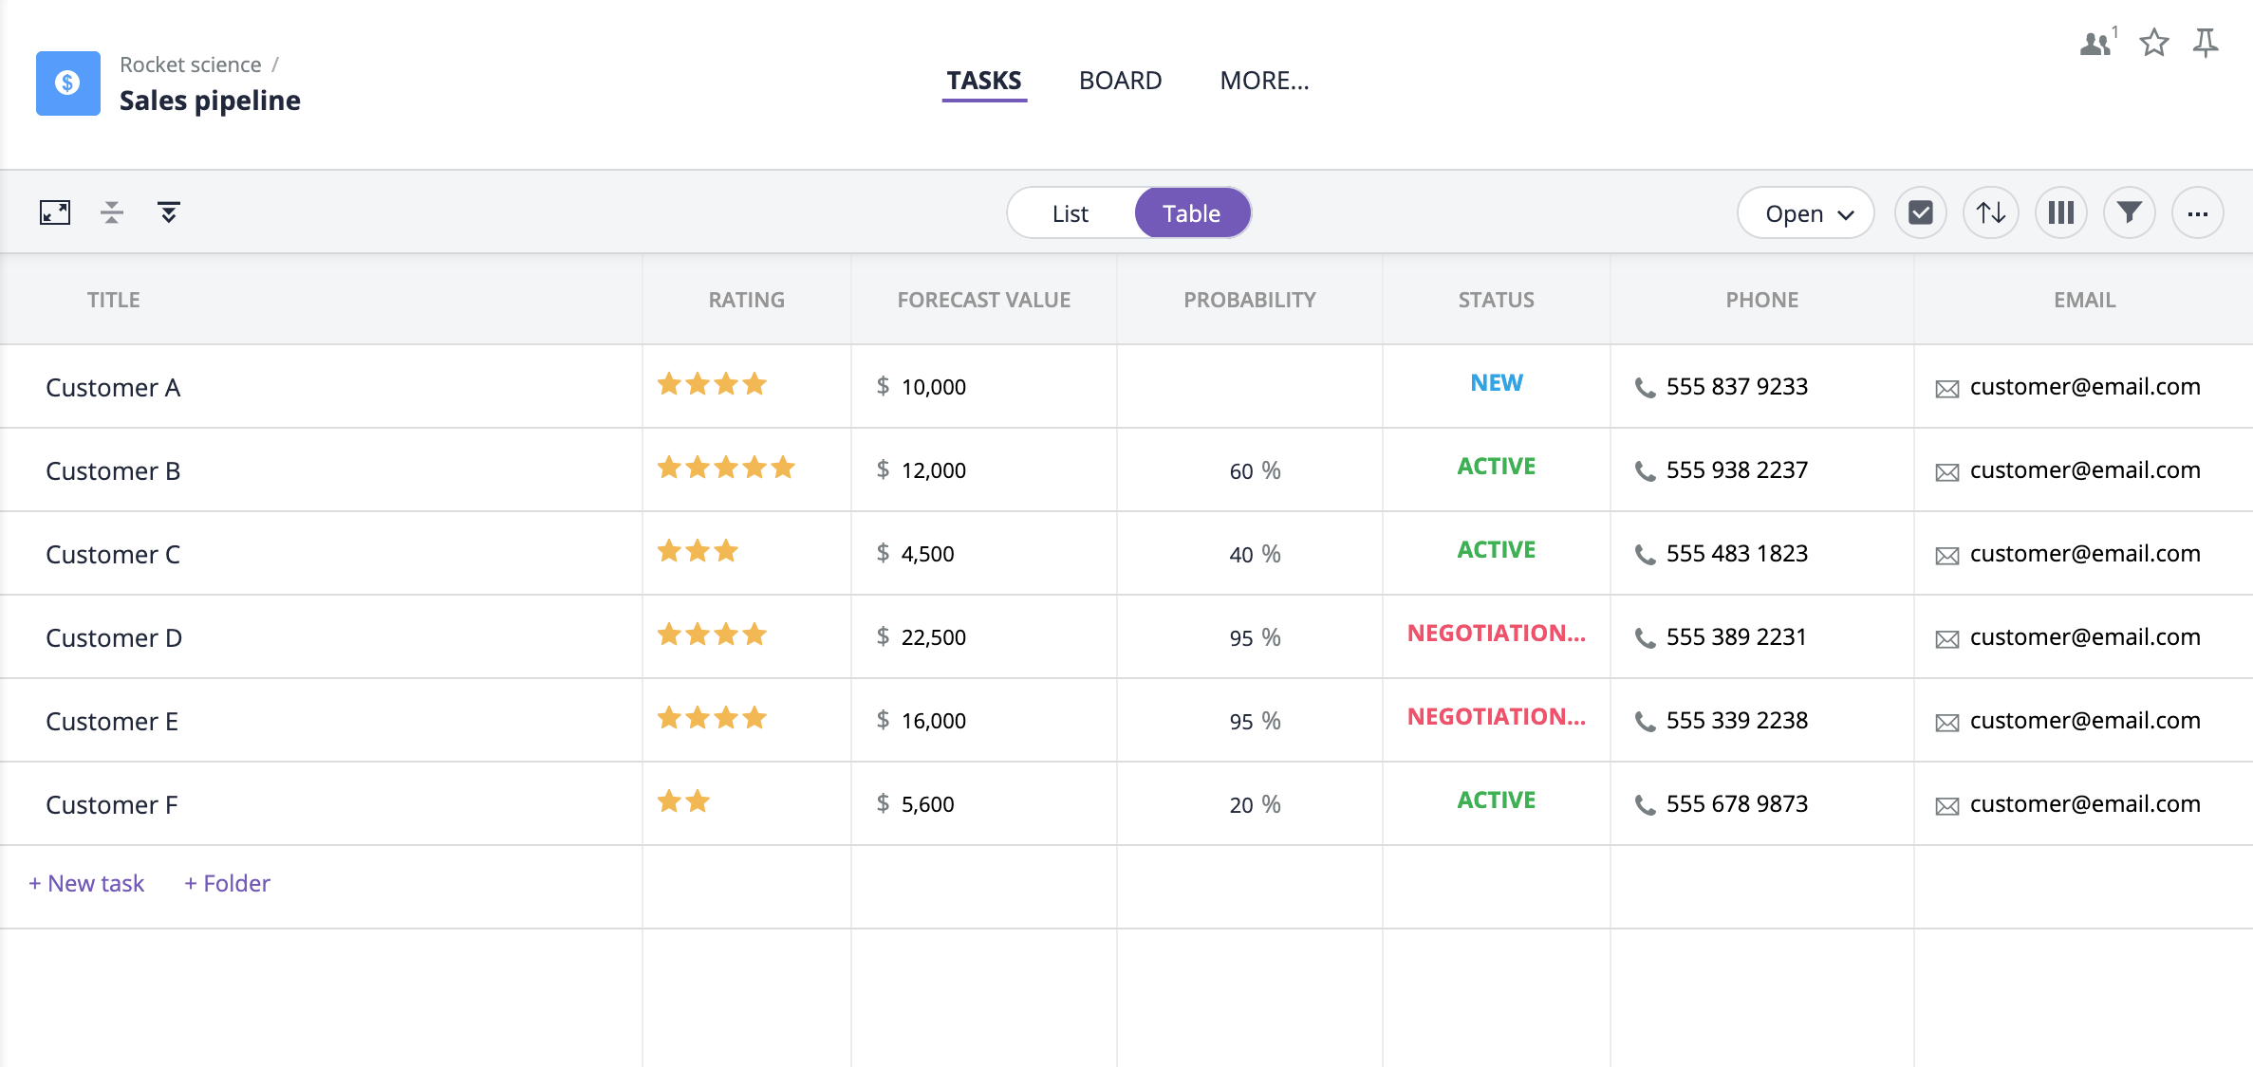2253x1067 pixels.
Task: Pin the Sales pipeline project
Action: pyautogui.click(x=2206, y=43)
